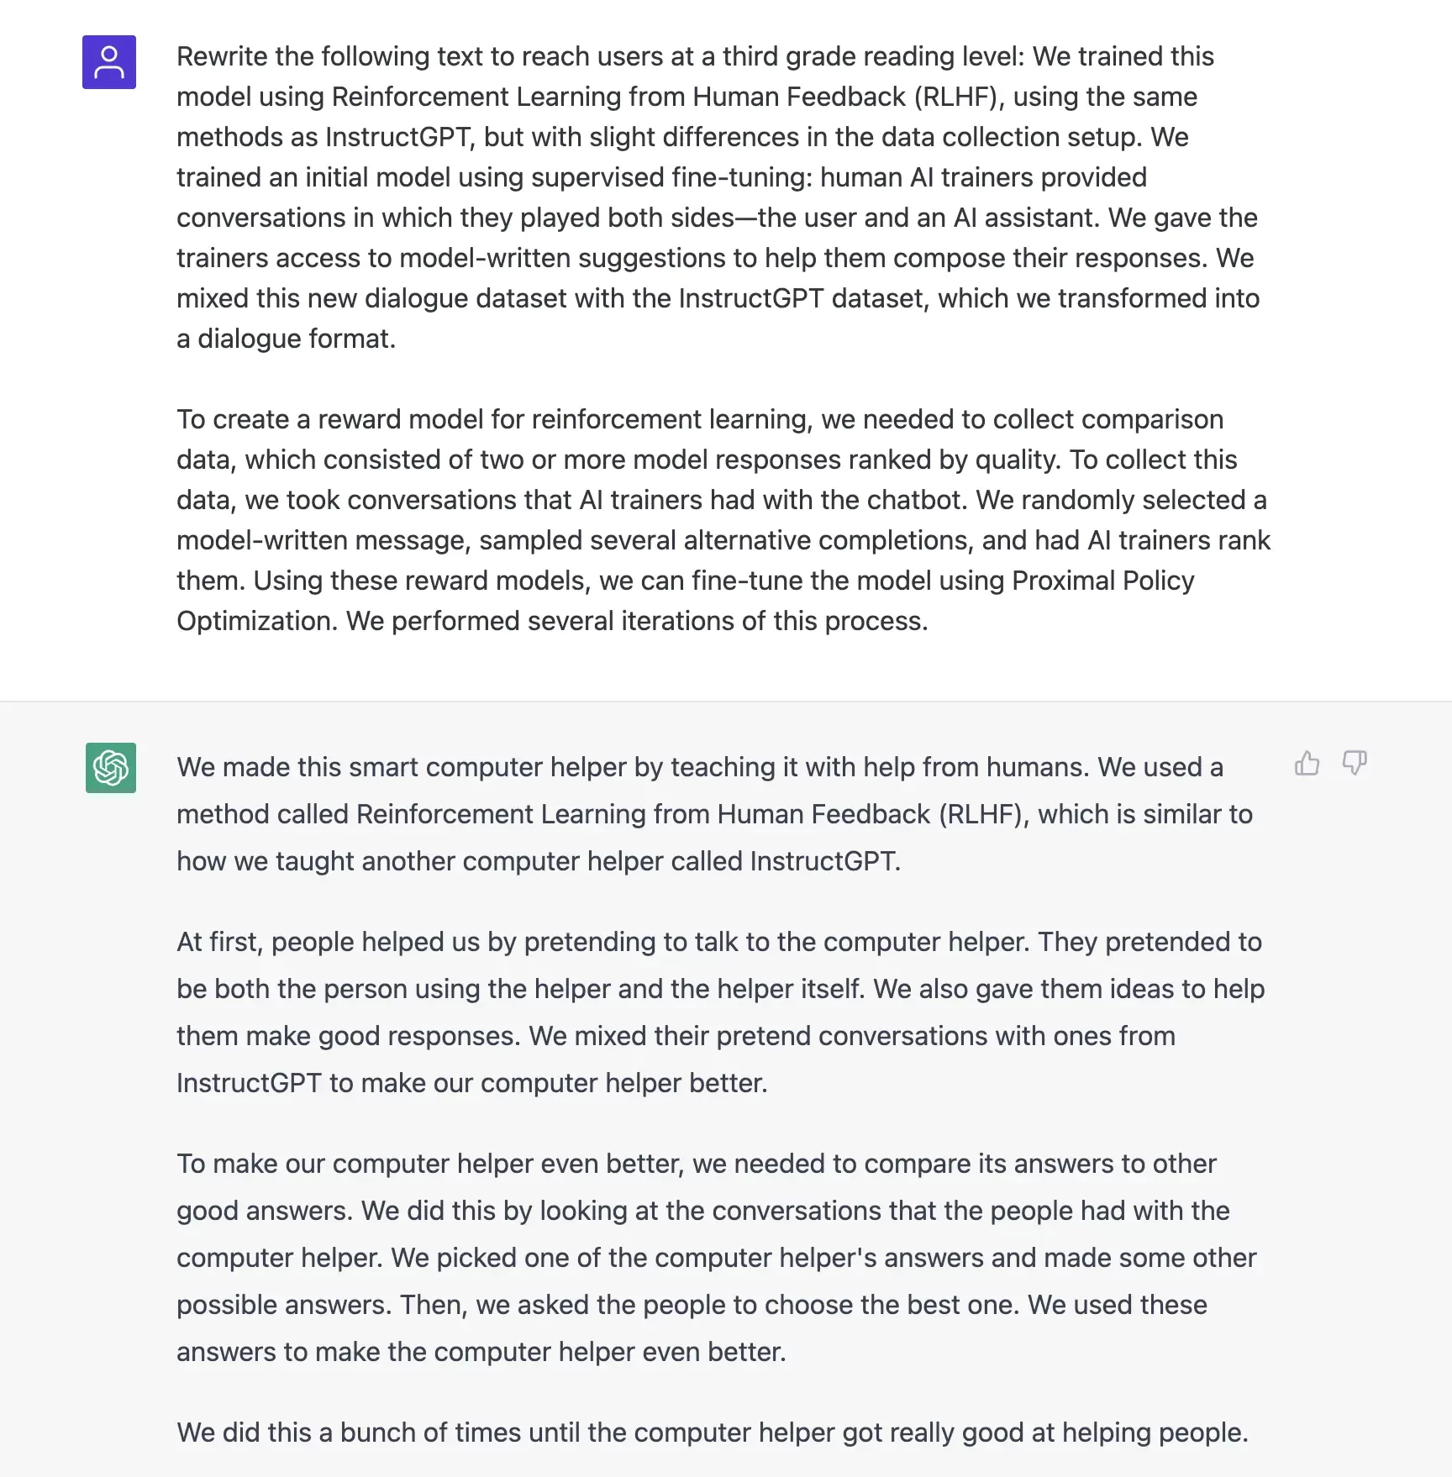Click the thumbs down icon on the response
Screen dimensions: 1452x1477
pyautogui.click(x=1355, y=763)
